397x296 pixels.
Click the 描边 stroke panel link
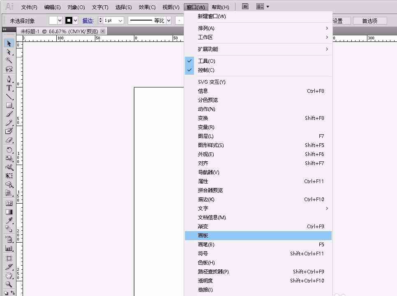(88, 21)
